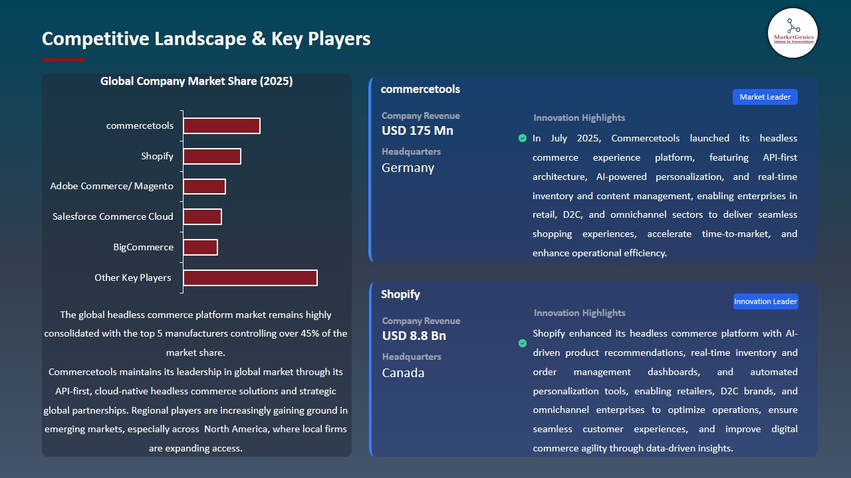Select the Other Key Players bar
Image resolution: width=851 pixels, height=478 pixels.
(x=250, y=278)
